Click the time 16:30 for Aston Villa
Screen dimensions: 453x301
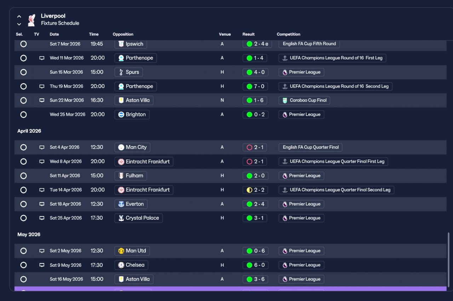pos(98,100)
